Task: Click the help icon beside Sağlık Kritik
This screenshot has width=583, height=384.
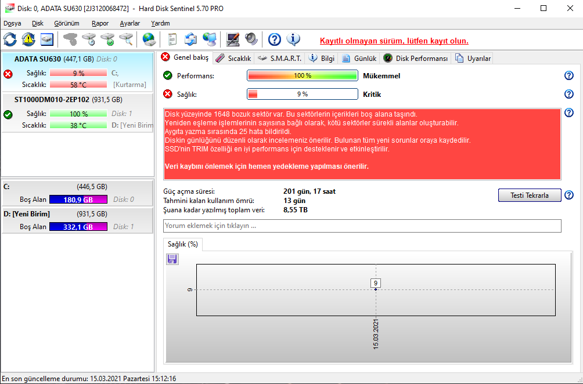Action: pyautogui.click(x=569, y=94)
